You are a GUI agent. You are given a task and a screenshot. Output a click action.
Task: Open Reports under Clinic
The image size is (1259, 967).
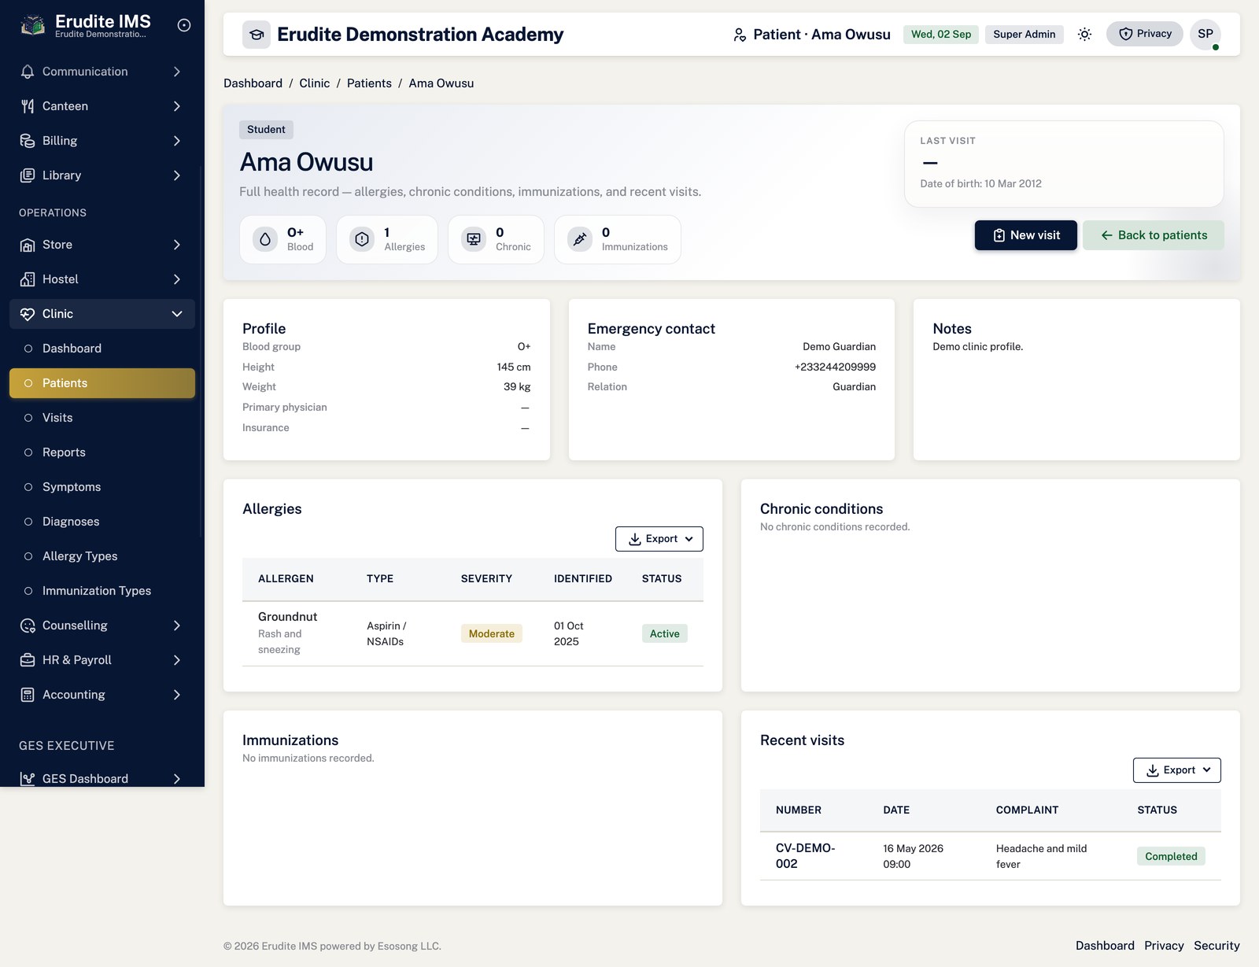pos(102,452)
